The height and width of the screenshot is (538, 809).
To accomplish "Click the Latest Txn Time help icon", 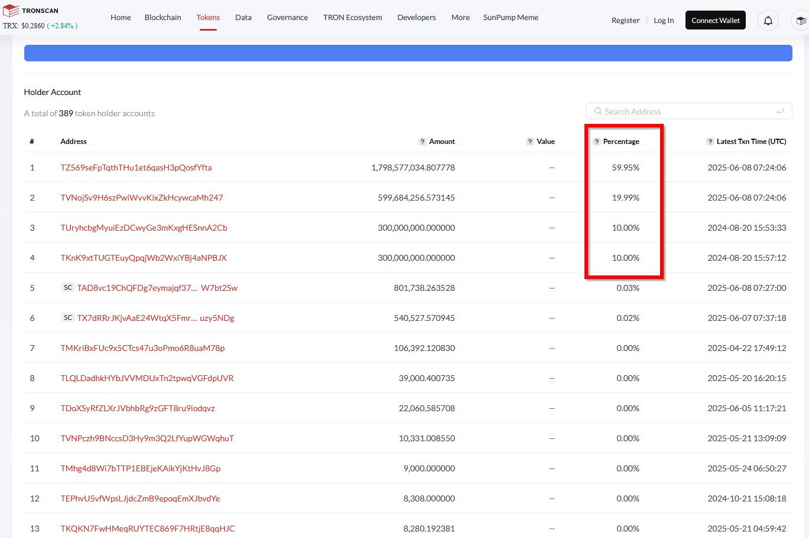I will [710, 142].
